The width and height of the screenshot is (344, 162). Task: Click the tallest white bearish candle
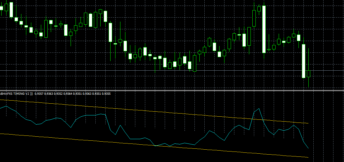tap(264, 29)
